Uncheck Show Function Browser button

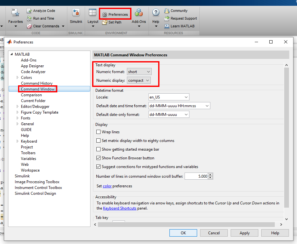98,158
